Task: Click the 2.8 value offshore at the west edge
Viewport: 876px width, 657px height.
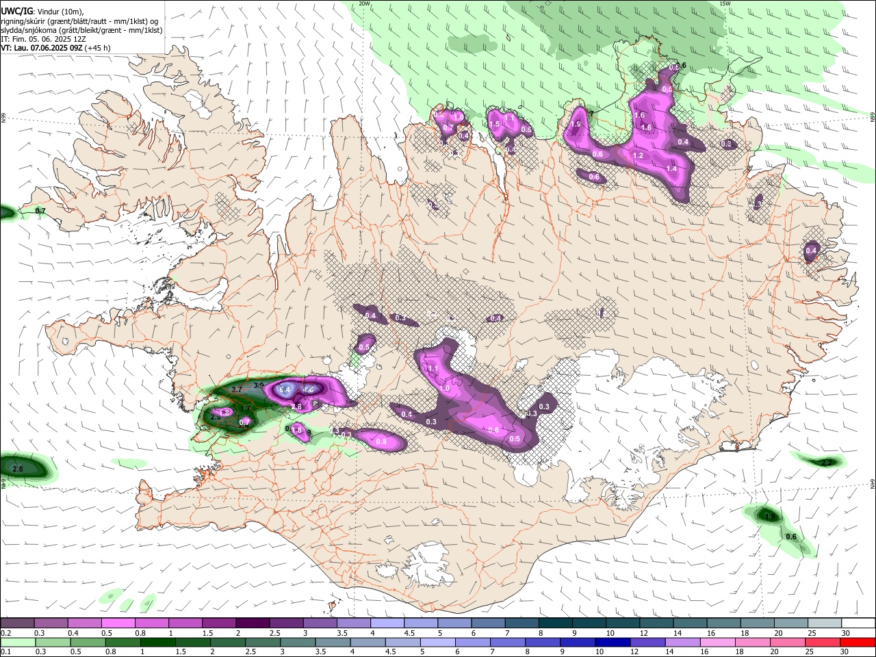Action: [x=18, y=469]
